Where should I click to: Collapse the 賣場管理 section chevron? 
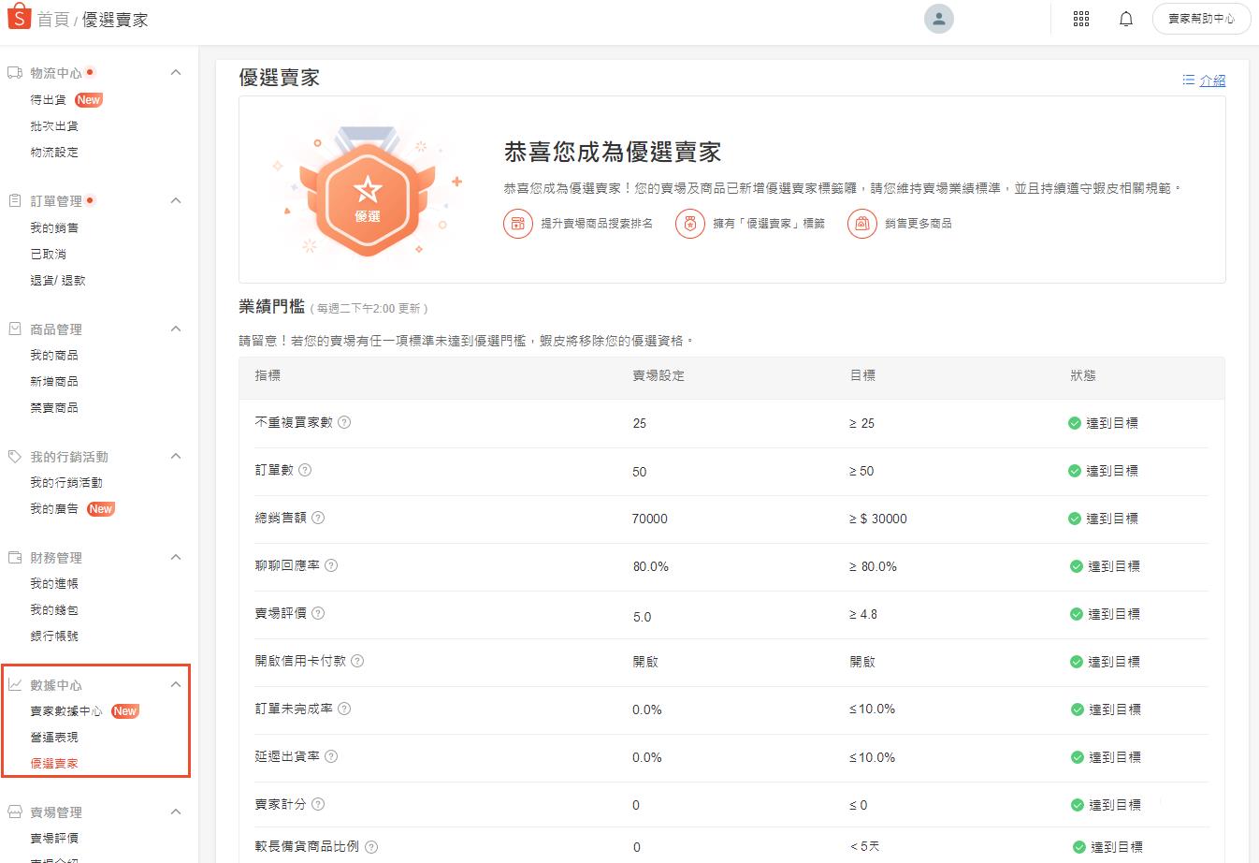click(x=175, y=812)
